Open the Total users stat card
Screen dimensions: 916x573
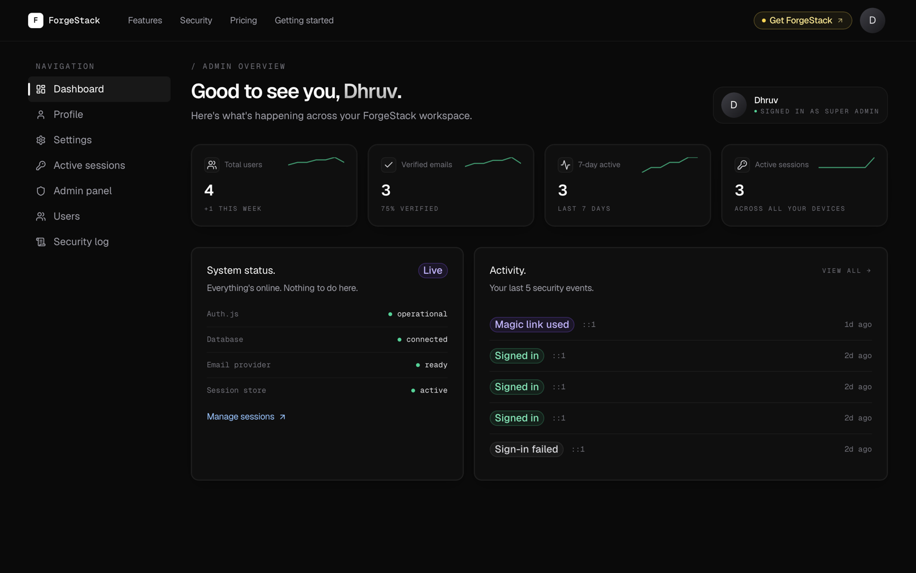click(274, 185)
